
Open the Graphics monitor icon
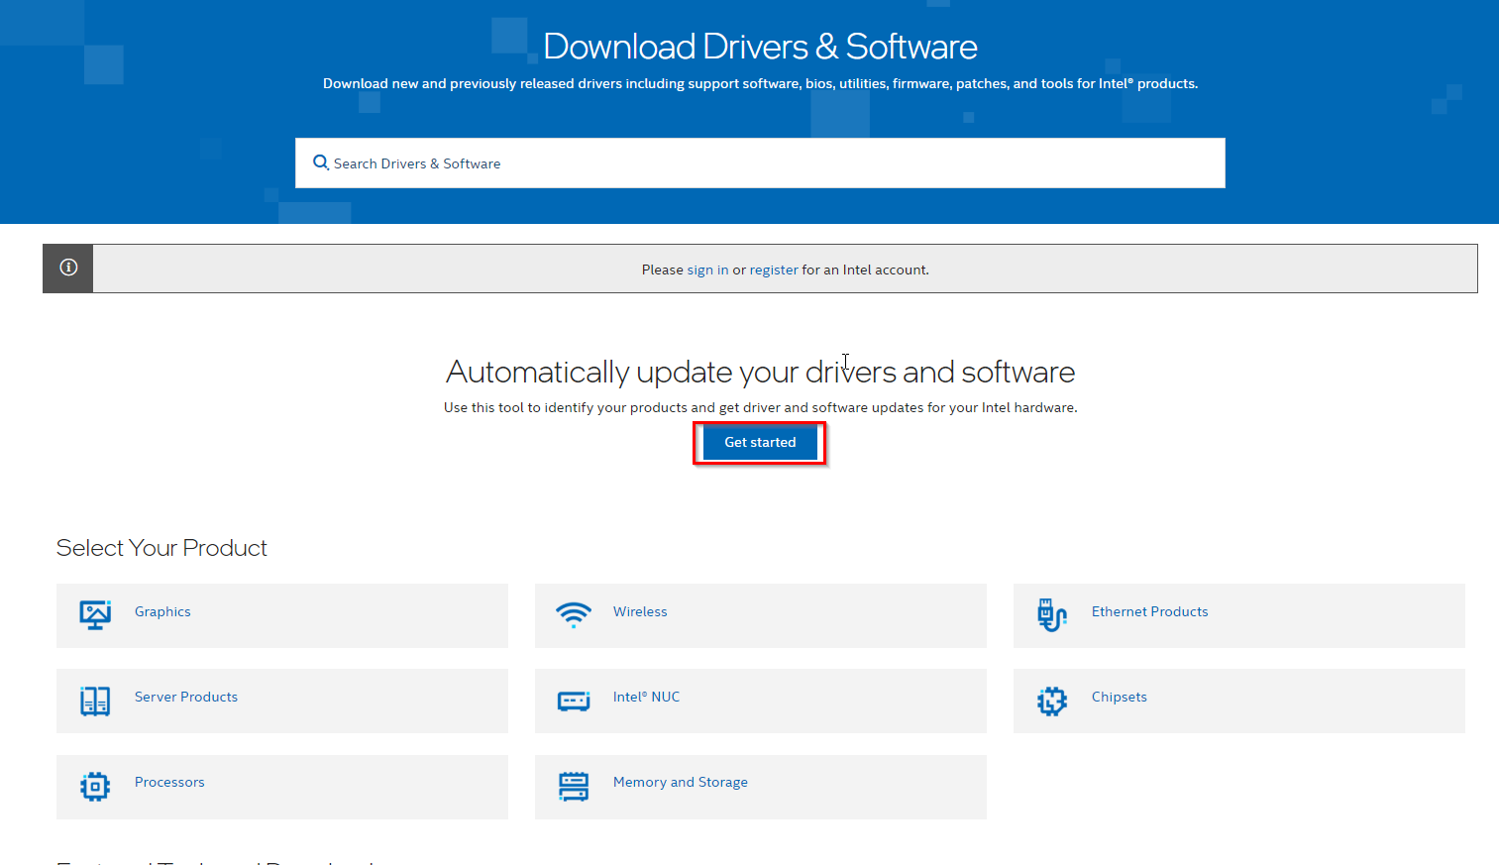[x=95, y=614]
